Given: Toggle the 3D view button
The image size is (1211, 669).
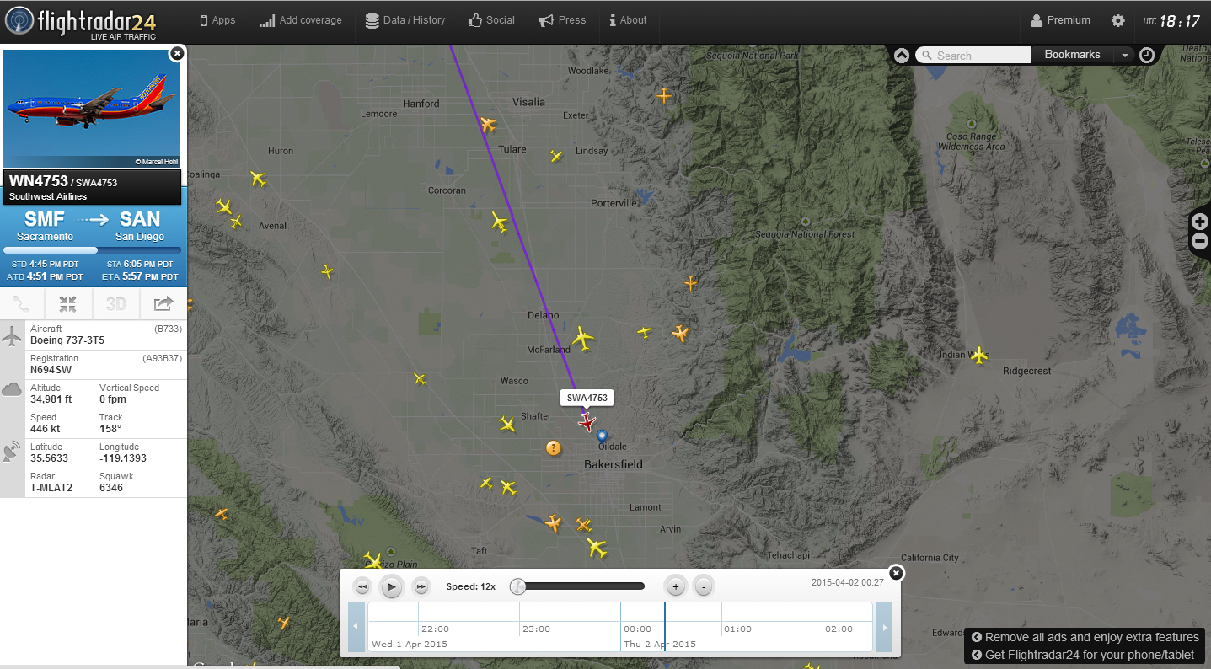Looking at the screenshot, I should coord(115,304).
